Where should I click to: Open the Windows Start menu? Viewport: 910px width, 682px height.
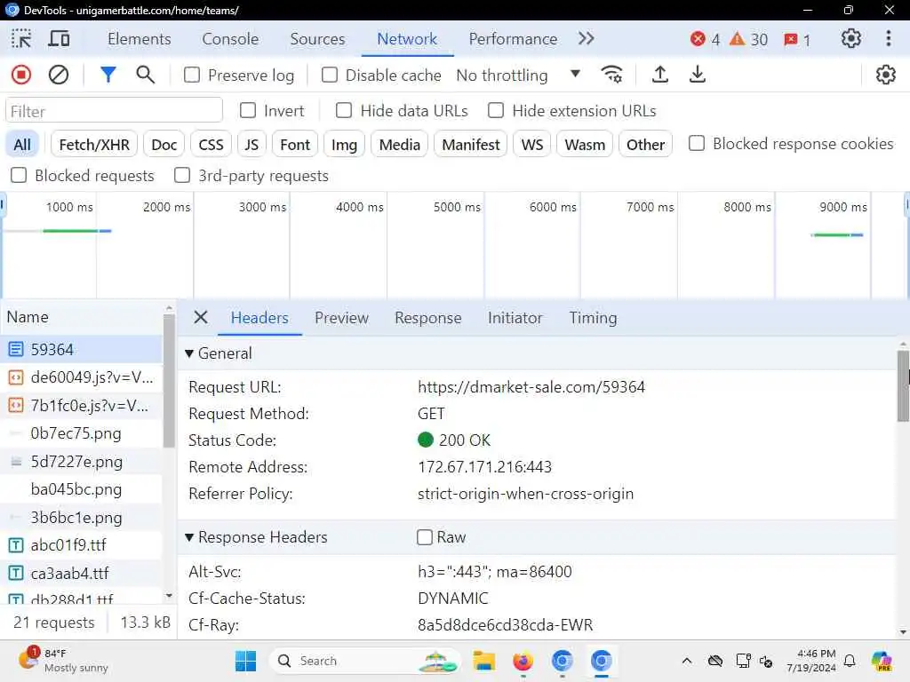click(245, 661)
